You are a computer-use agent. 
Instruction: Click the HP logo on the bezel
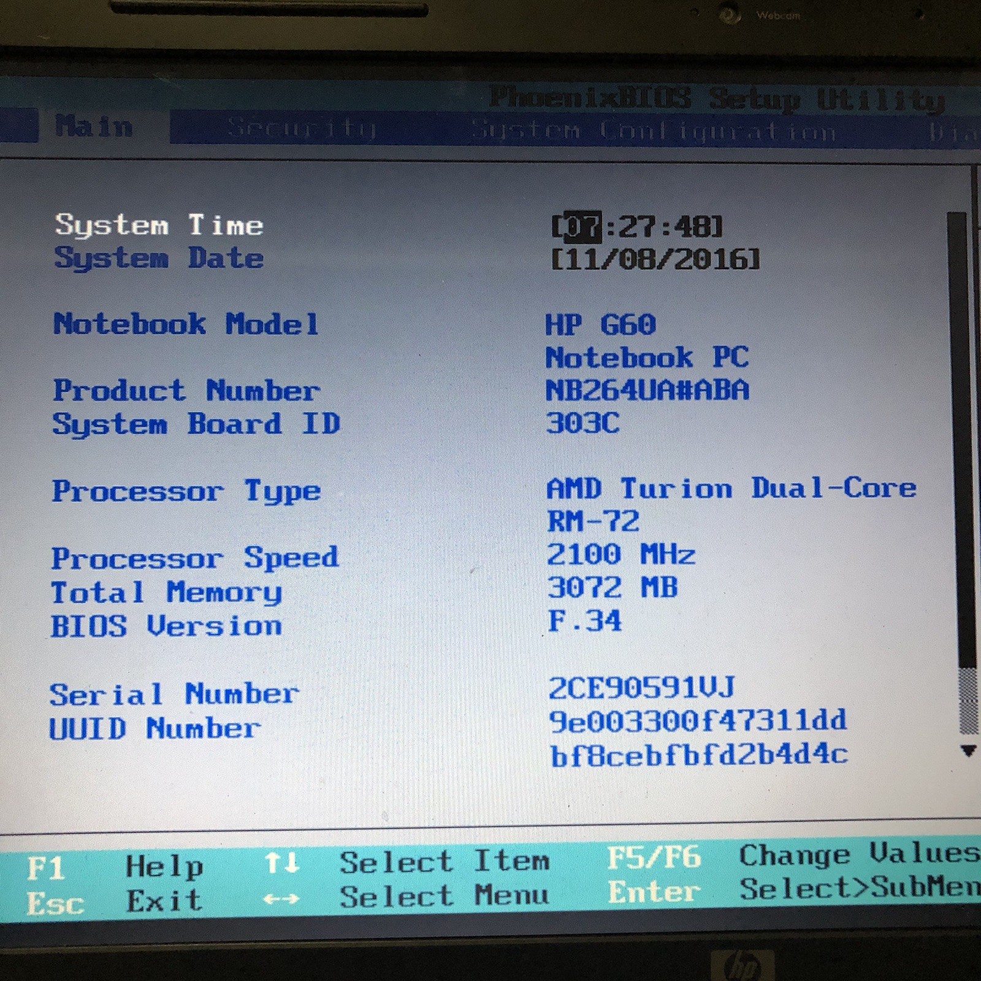(x=742, y=967)
